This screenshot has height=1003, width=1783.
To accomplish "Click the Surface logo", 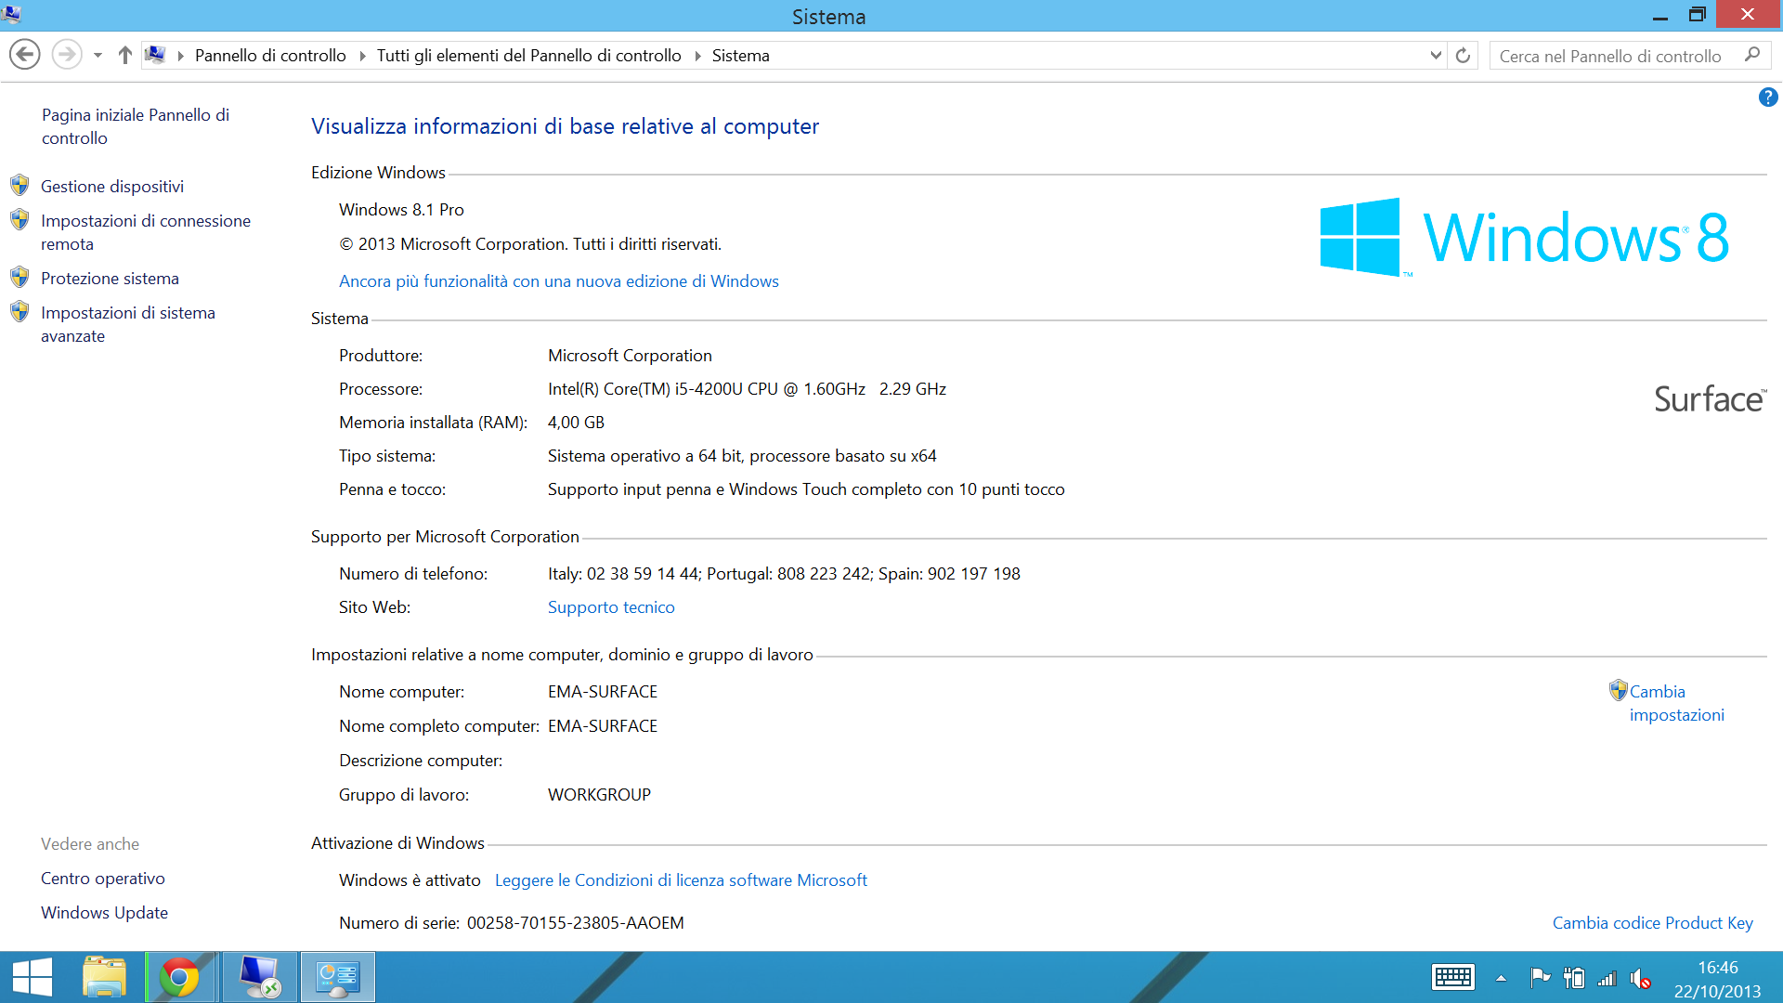I will tap(1710, 399).
